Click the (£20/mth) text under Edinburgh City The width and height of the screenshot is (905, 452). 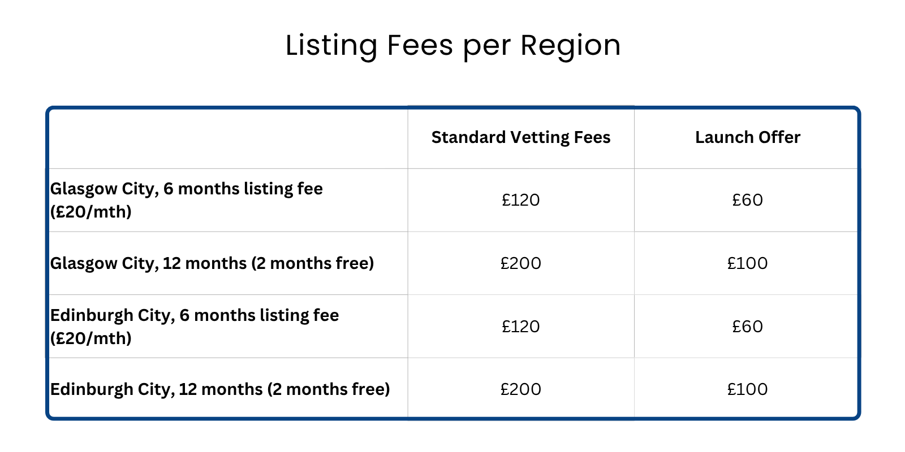[x=91, y=338]
